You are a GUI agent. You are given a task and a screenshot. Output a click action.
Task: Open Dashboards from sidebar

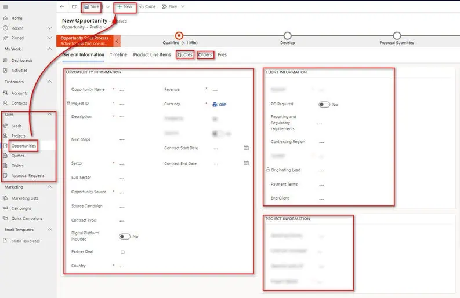[x=22, y=61]
